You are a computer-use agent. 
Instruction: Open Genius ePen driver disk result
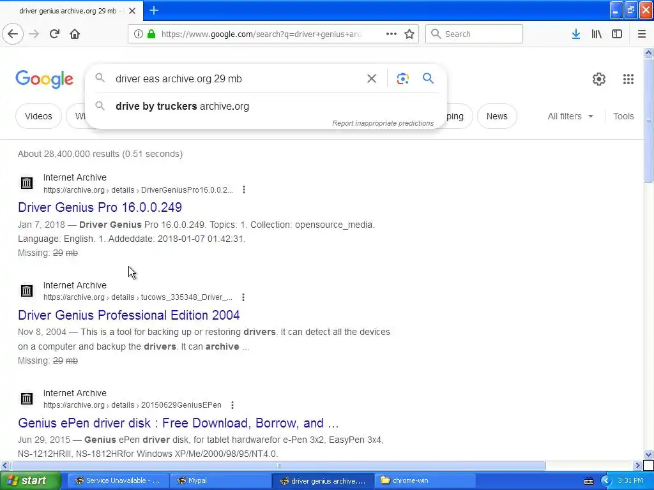tap(178, 423)
